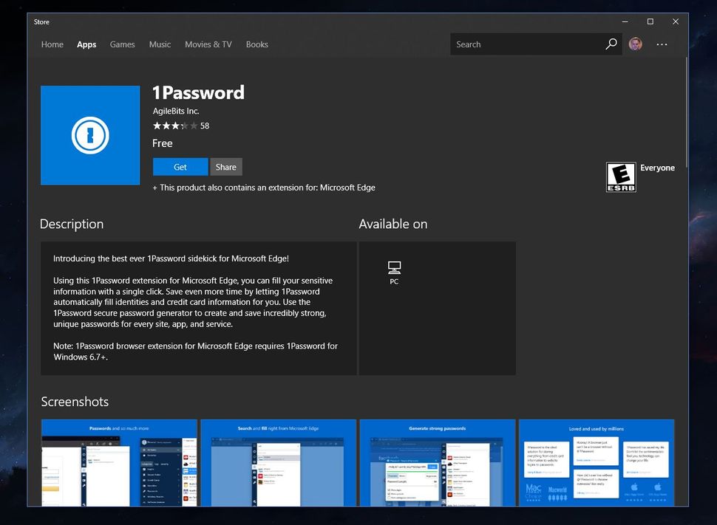This screenshot has height=525, width=717.
Task: Click the blue 1Password logo tile
Action: (x=90, y=135)
